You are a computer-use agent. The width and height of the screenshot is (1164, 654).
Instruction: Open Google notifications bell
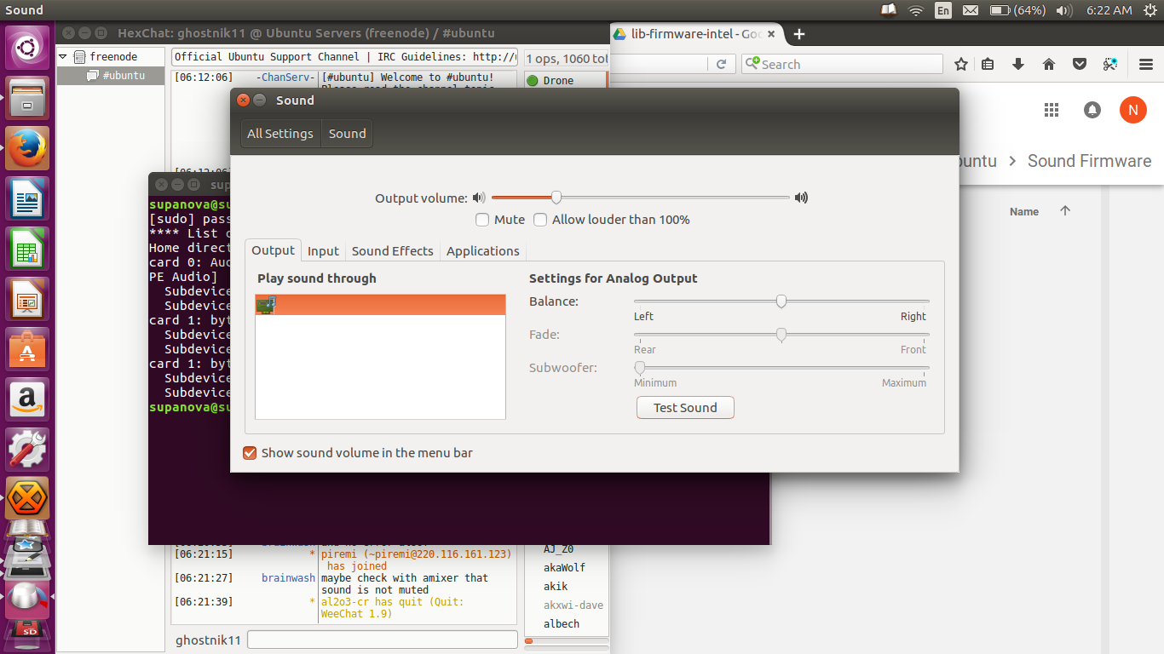[1092, 110]
